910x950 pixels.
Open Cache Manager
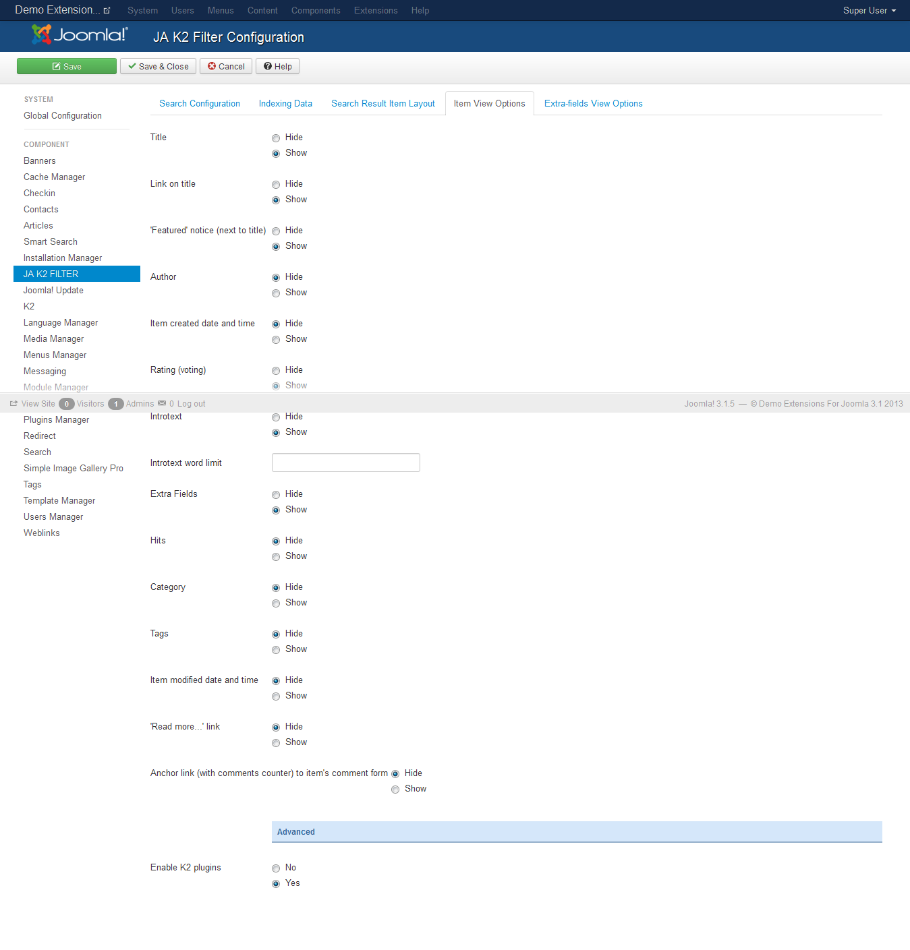point(55,177)
